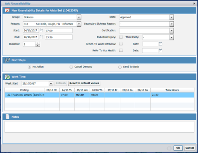Expand the Third Party dropdown
This screenshot has height=153, width=198.
[172, 37]
